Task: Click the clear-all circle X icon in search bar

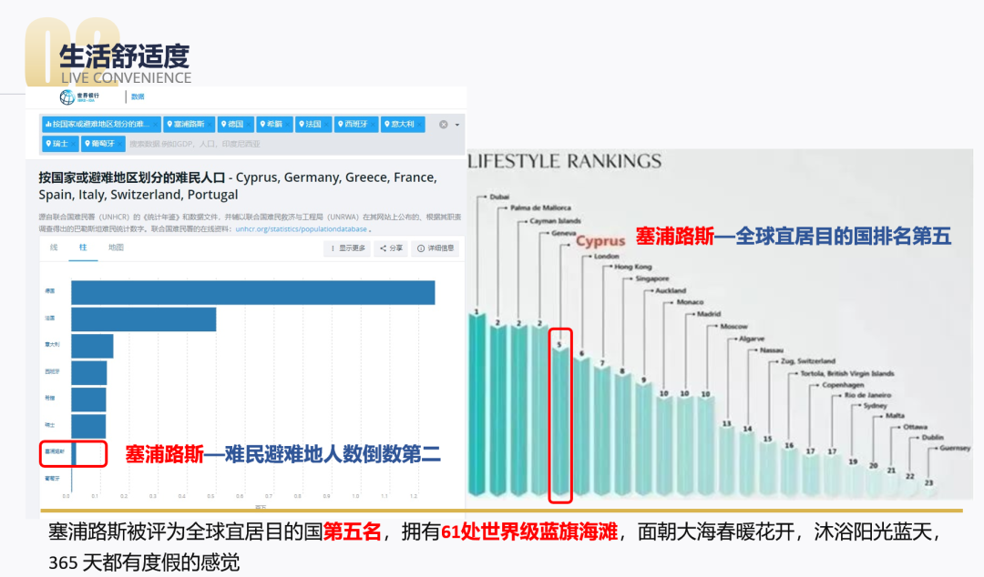Action: (443, 125)
